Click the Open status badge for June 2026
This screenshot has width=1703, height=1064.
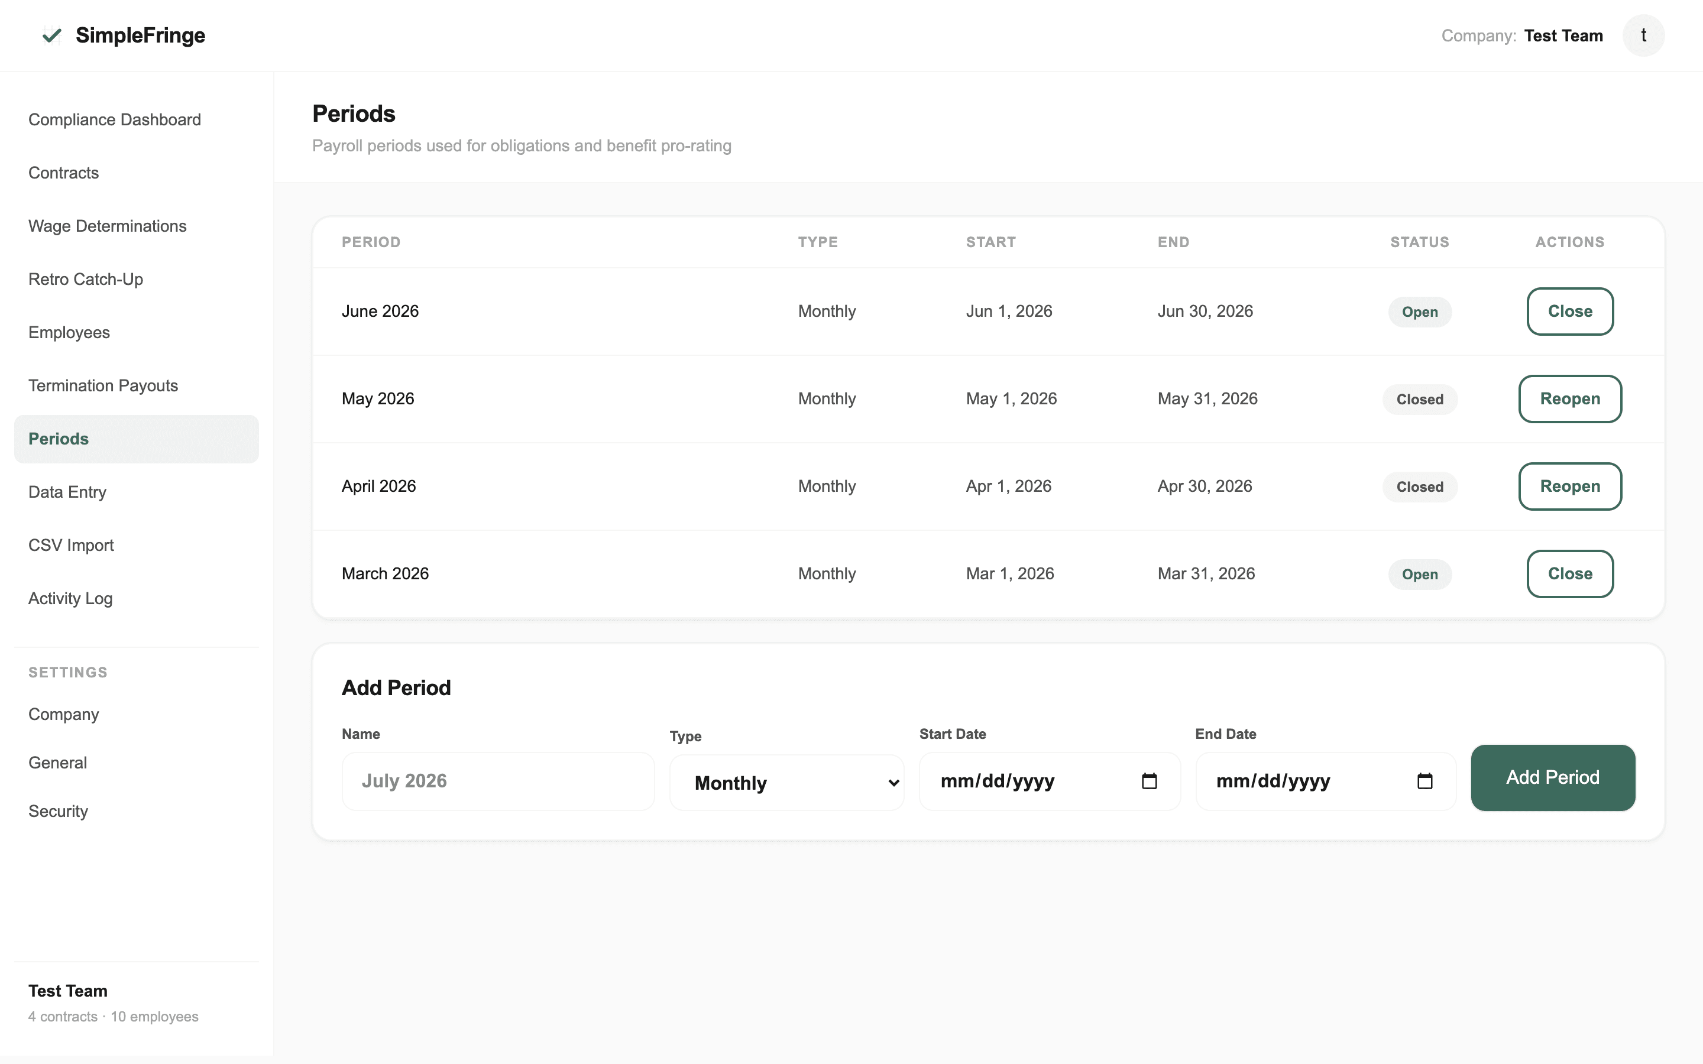1419,312
